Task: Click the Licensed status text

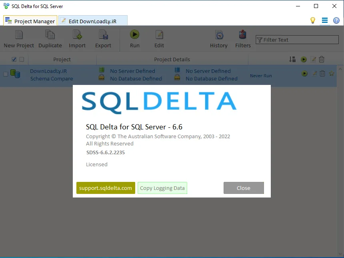Action: click(97, 164)
